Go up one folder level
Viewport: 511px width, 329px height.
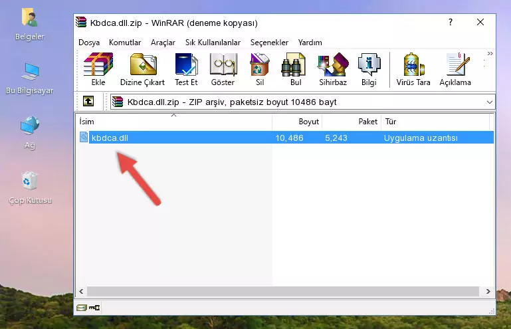click(88, 102)
